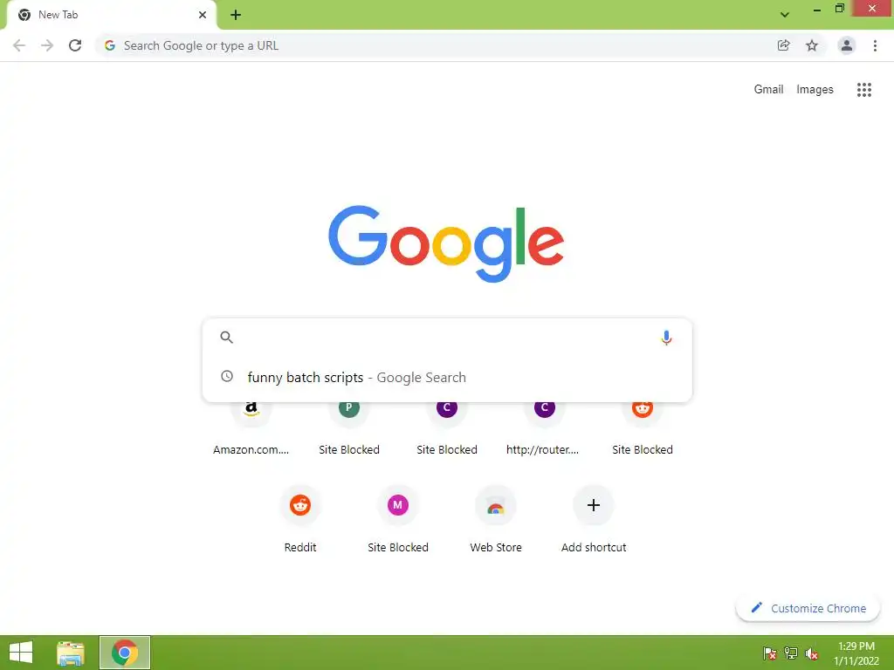Click inside the Google search box
Image resolution: width=894 pixels, height=670 pixels.
click(447, 338)
